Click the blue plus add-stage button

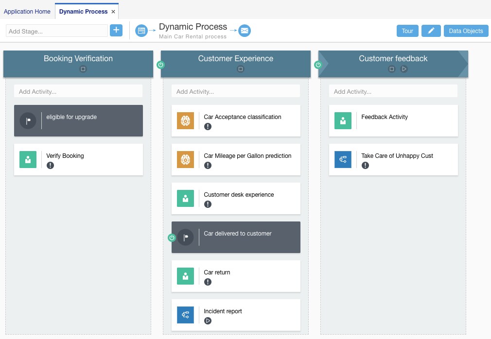click(x=116, y=31)
